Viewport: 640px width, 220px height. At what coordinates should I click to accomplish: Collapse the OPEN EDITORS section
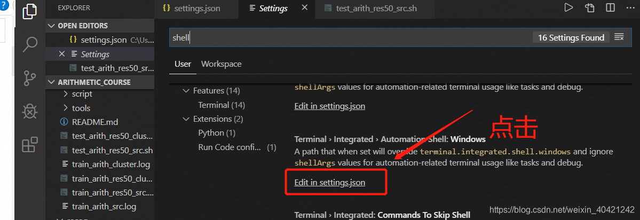point(51,26)
